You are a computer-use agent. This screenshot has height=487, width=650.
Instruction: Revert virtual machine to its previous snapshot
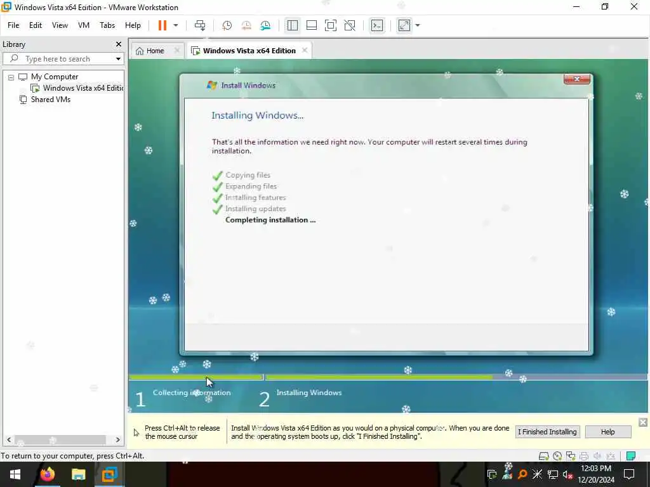[246, 25]
